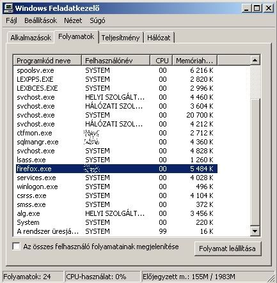Select the LEXPPS.EXE process row
The width and height of the screenshot is (277, 283).
click(116, 79)
